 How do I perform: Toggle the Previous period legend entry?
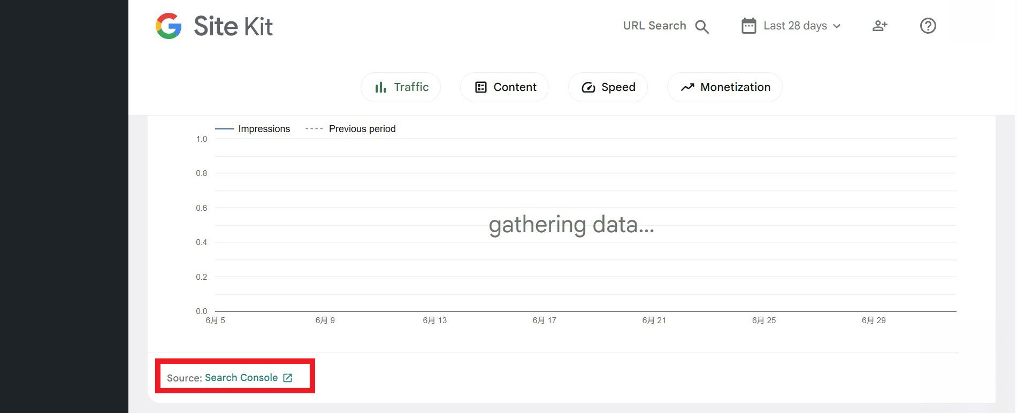tap(350, 129)
